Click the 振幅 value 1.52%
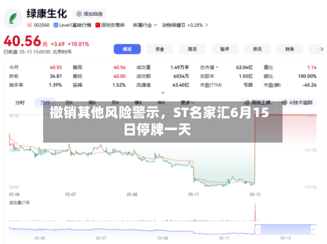This screenshot has width=327, height=244. (119, 85)
